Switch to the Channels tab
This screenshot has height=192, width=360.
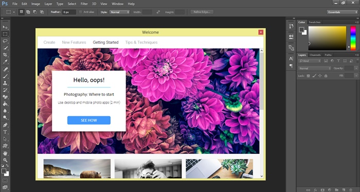(315, 55)
